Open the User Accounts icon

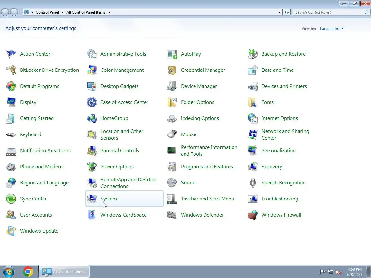tap(11, 215)
